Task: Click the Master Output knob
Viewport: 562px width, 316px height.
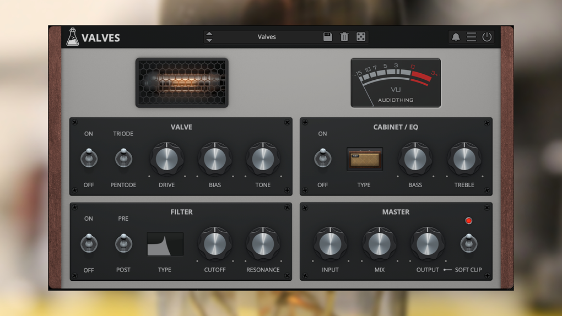Action: click(427, 244)
